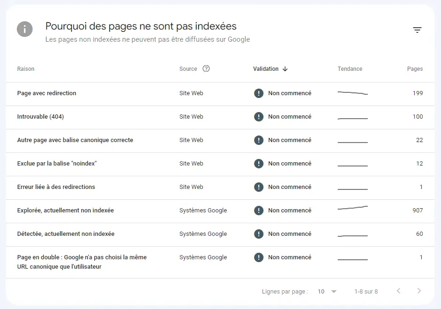The height and width of the screenshot is (309, 441).
Task: Click the 199 pages count
Action: pos(418,93)
